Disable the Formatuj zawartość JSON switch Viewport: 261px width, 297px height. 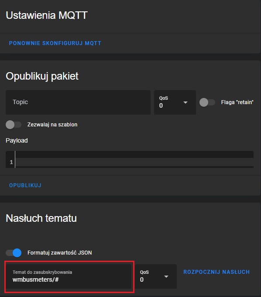point(14,253)
